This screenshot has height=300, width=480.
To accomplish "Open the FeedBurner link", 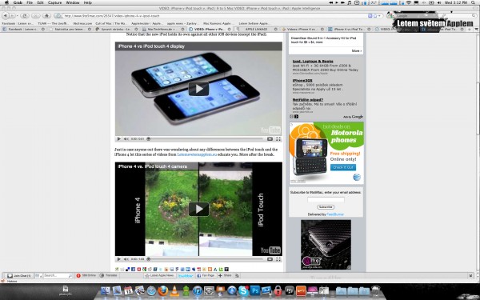I will click(335, 214).
